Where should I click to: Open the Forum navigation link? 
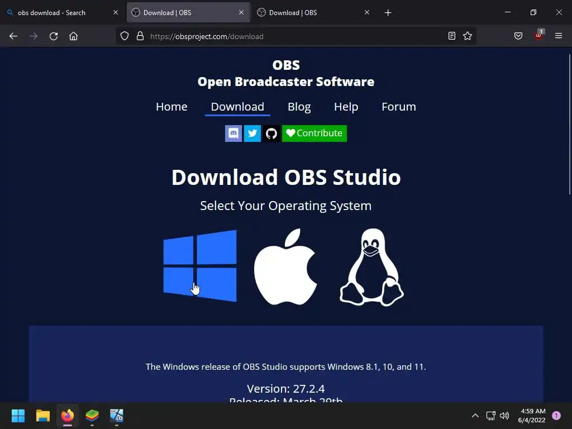(399, 107)
